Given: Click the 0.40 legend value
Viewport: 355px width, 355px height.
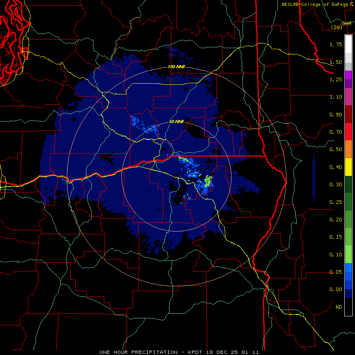Looking at the screenshot, I should 336,167.
